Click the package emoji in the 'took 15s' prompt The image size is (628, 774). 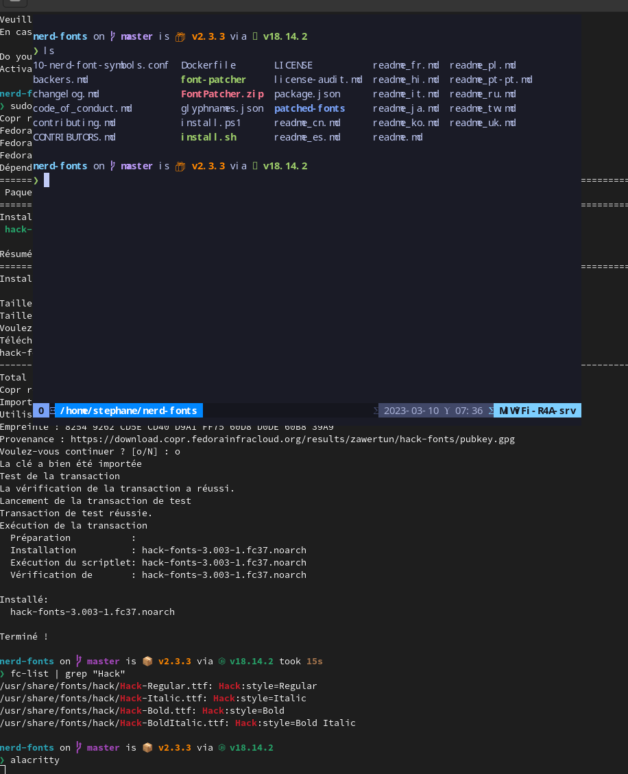tap(147, 661)
